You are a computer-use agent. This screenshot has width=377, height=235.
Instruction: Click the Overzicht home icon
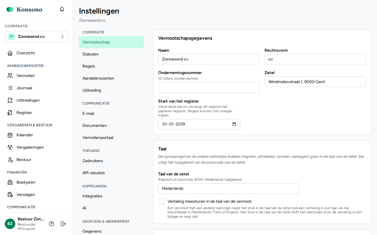tap(10, 53)
